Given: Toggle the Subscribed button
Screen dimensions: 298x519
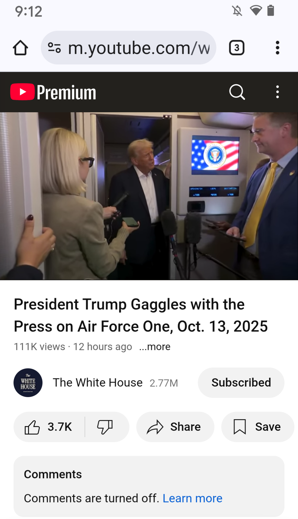Looking at the screenshot, I should 241,383.
